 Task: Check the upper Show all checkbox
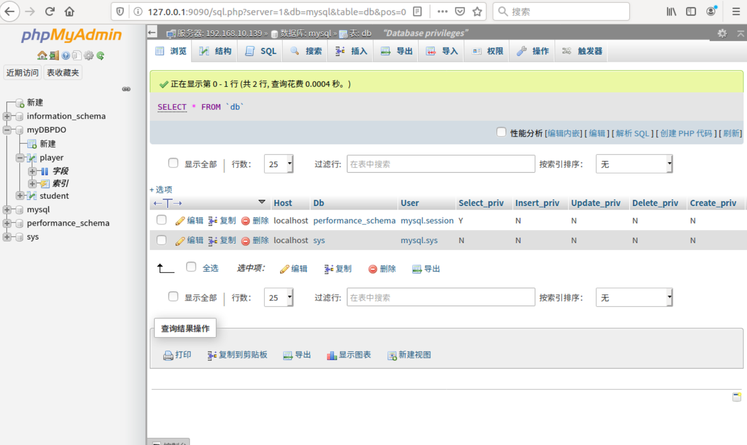[173, 163]
